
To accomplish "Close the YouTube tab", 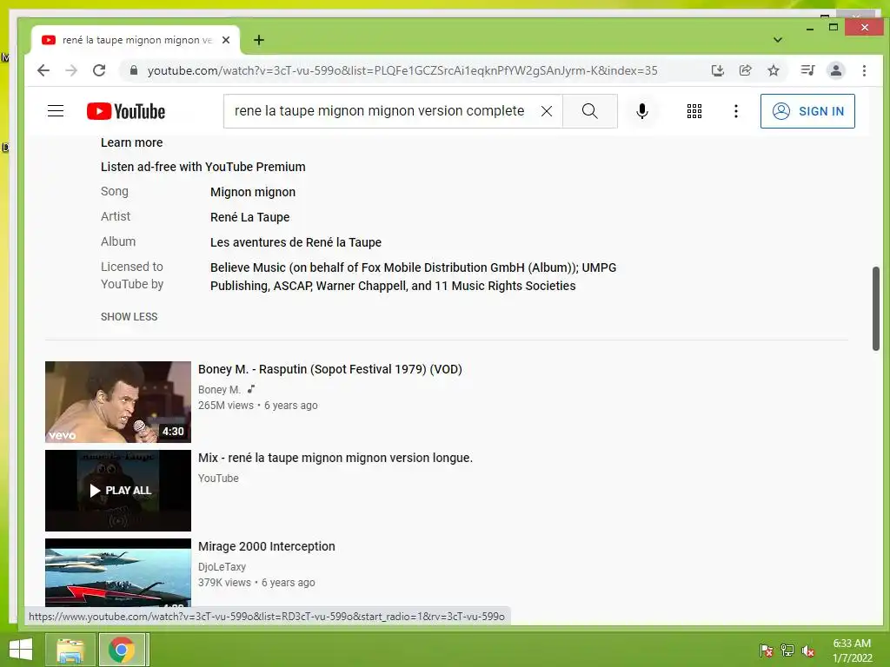I will coord(226,40).
